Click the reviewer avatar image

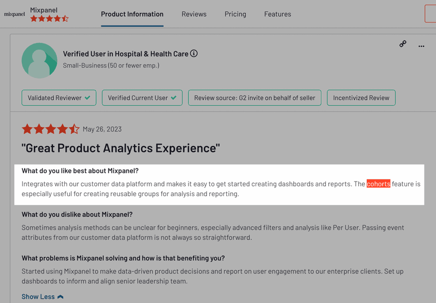coord(39,60)
